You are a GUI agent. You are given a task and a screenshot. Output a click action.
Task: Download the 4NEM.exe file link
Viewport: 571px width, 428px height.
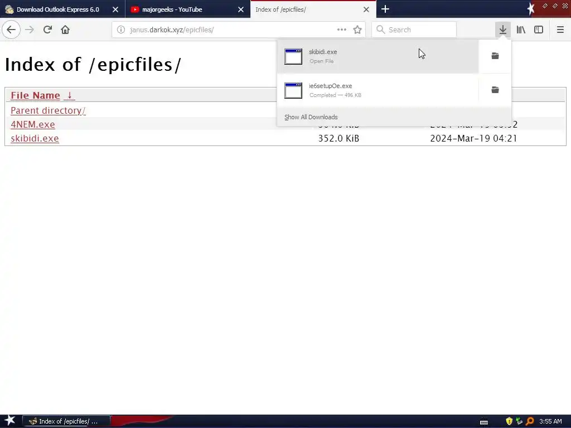[33, 124]
